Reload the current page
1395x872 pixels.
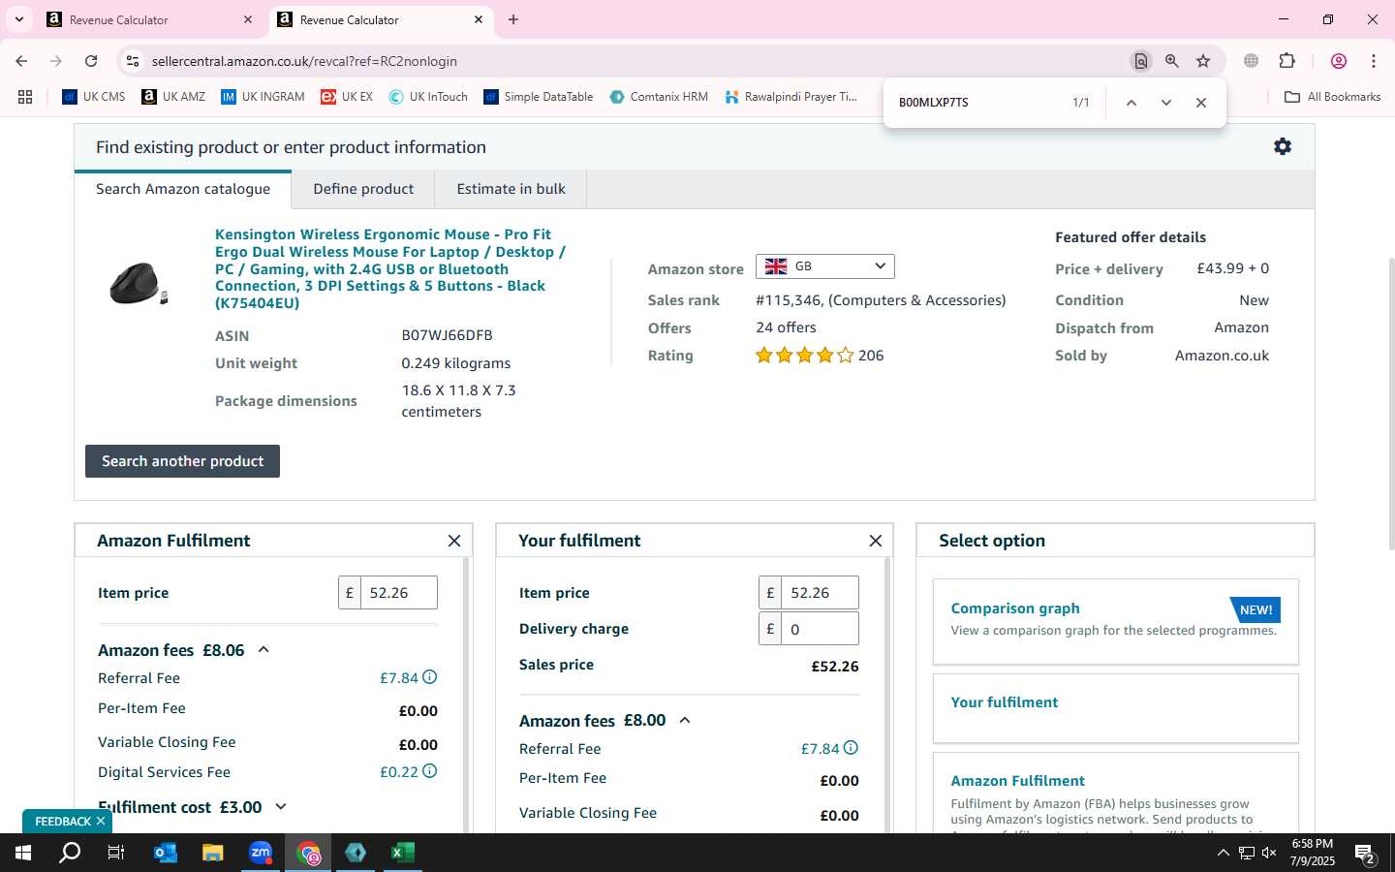(91, 61)
